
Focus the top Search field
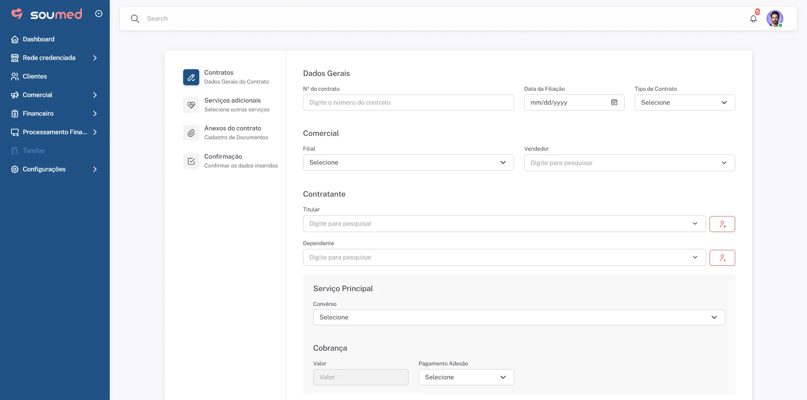point(443,19)
